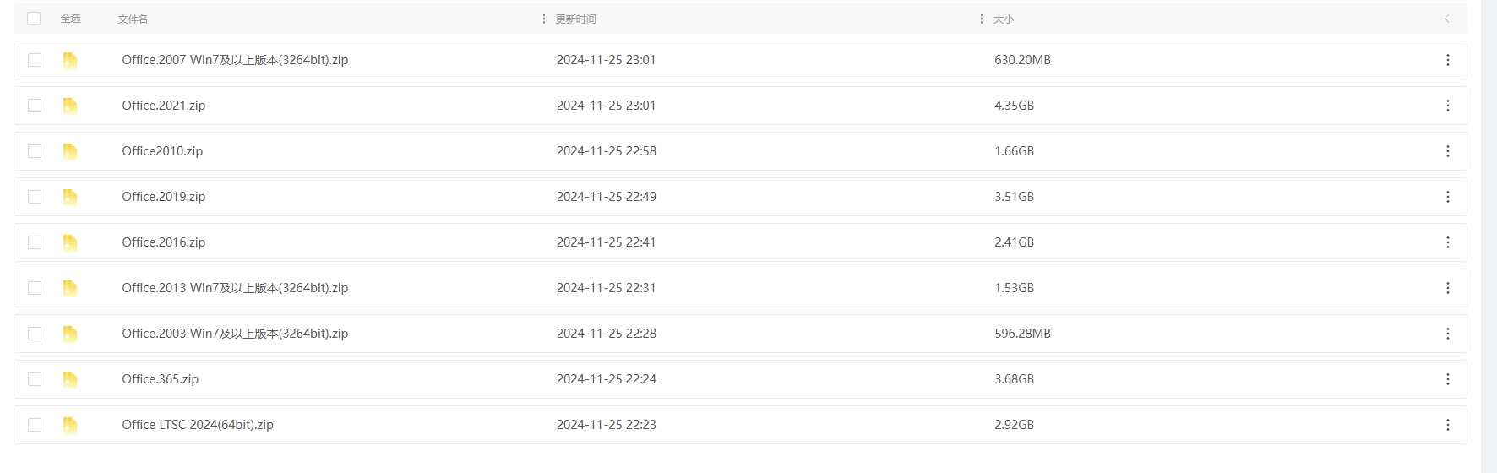
Task: Check the box next to Office.2013 zip
Action: click(35, 288)
